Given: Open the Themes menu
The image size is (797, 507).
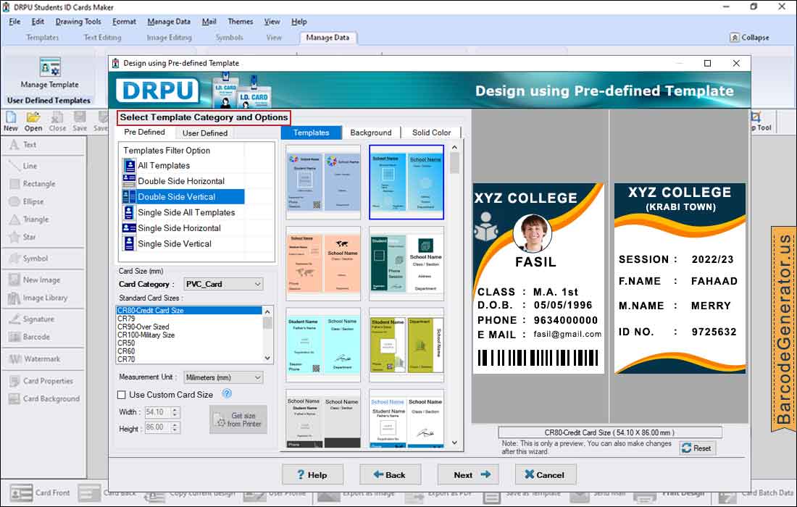Looking at the screenshot, I should pyautogui.click(x=241, y=22).
